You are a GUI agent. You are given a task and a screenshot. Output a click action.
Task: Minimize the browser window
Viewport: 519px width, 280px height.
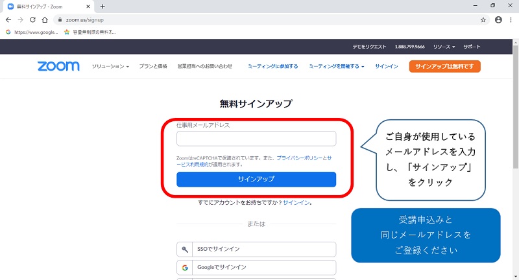click(476, 6)
